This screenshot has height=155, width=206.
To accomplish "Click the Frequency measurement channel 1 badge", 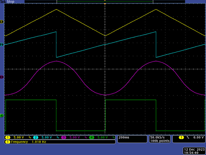I will (x=7, y=142).
